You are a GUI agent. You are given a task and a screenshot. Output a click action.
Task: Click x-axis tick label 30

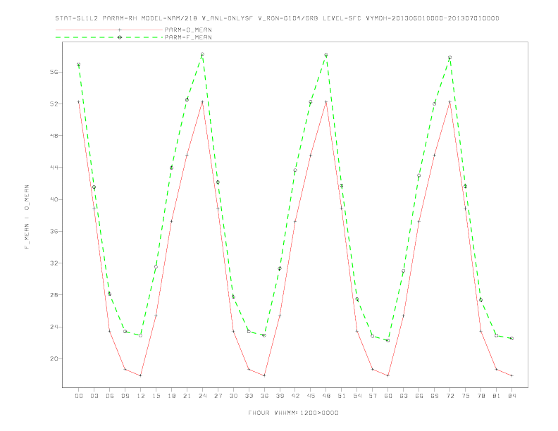coord(233,396)
